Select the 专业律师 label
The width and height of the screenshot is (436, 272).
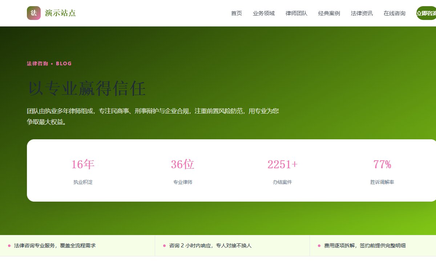tap(183, 182)
